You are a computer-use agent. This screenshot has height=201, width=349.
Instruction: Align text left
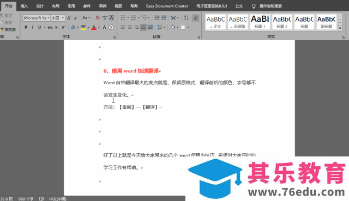pos(123,27)
